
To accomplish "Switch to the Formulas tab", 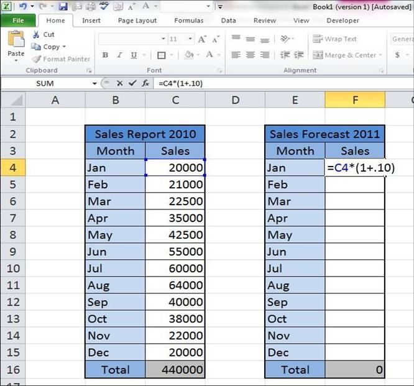I will point(189,21).
